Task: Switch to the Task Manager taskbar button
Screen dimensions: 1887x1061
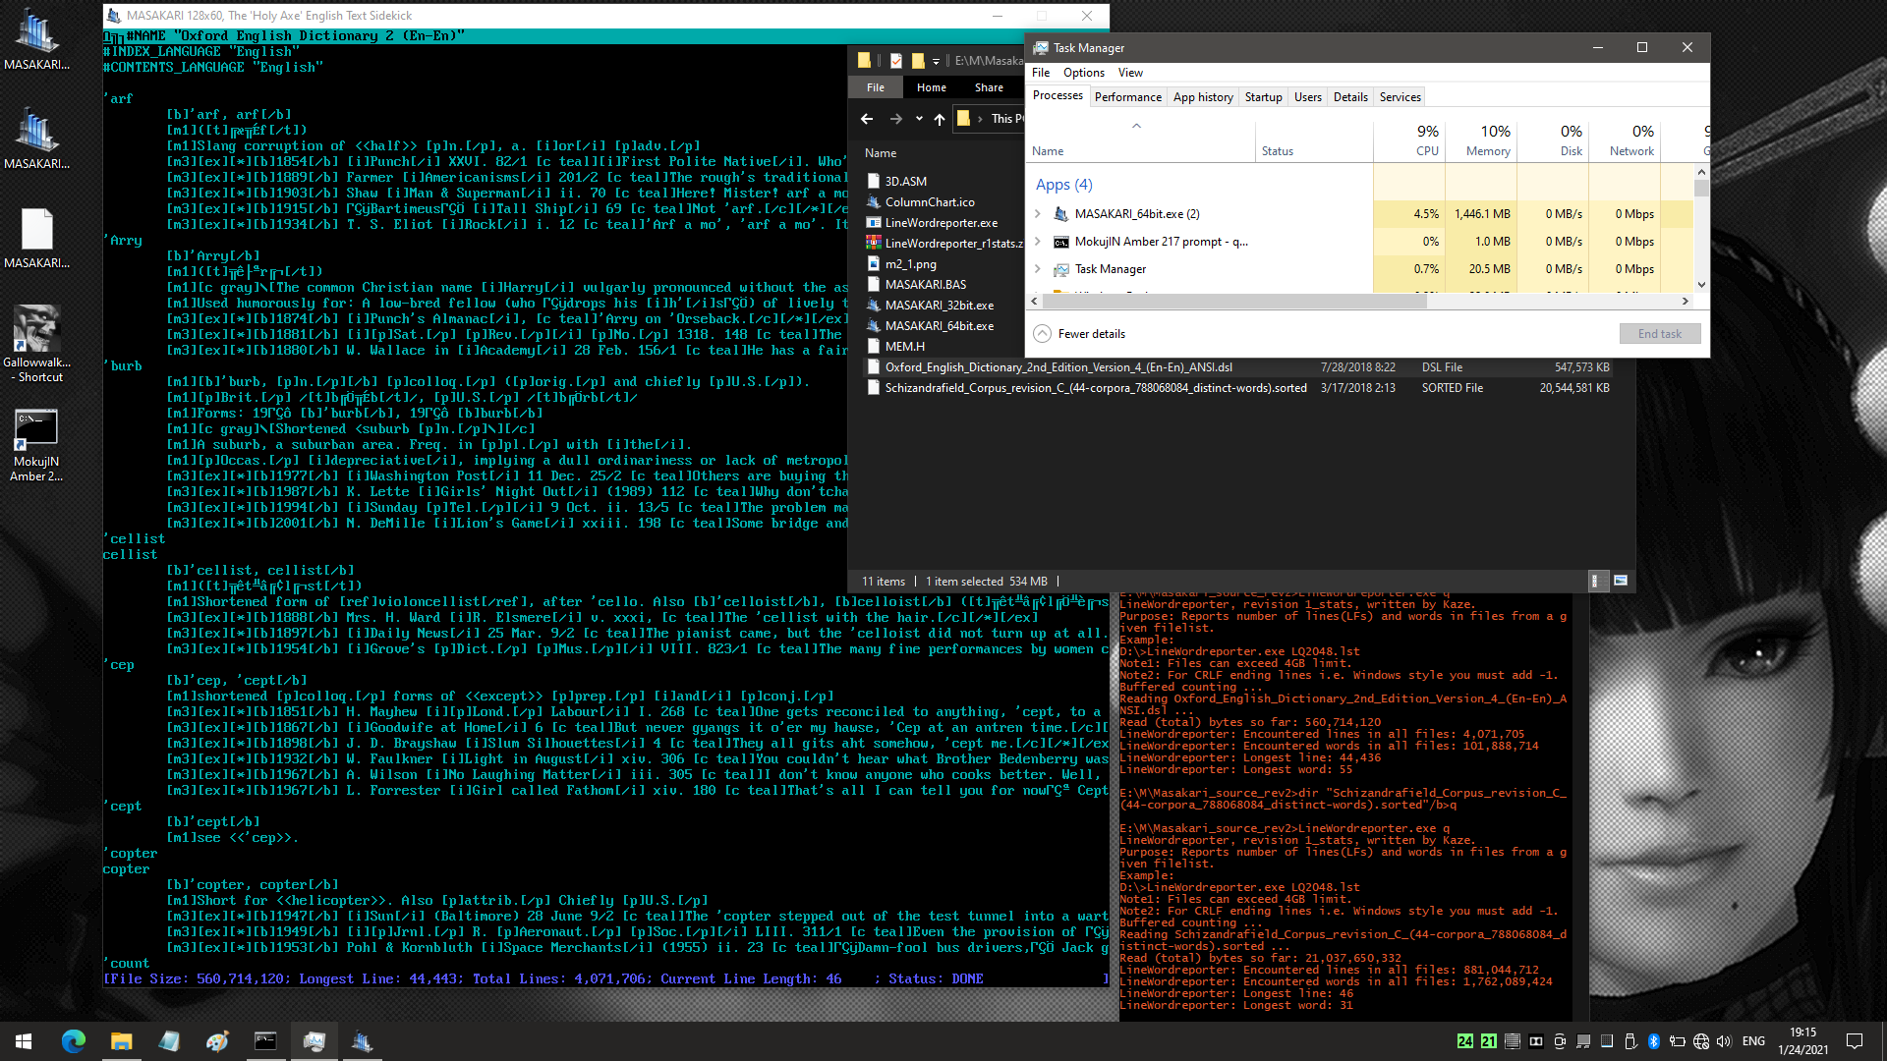Action: coord(314,1041)
